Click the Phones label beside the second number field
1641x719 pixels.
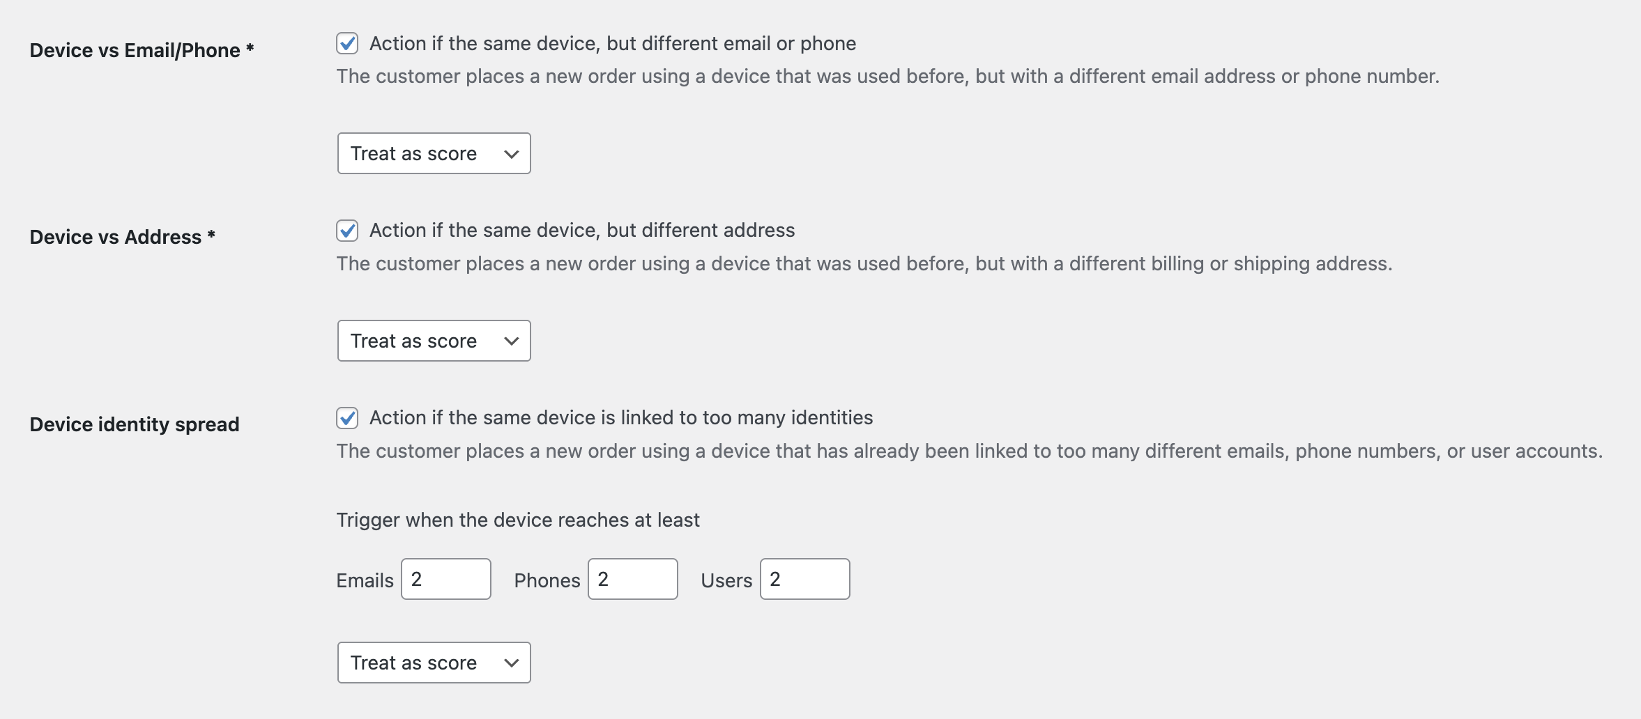point(547,580)
